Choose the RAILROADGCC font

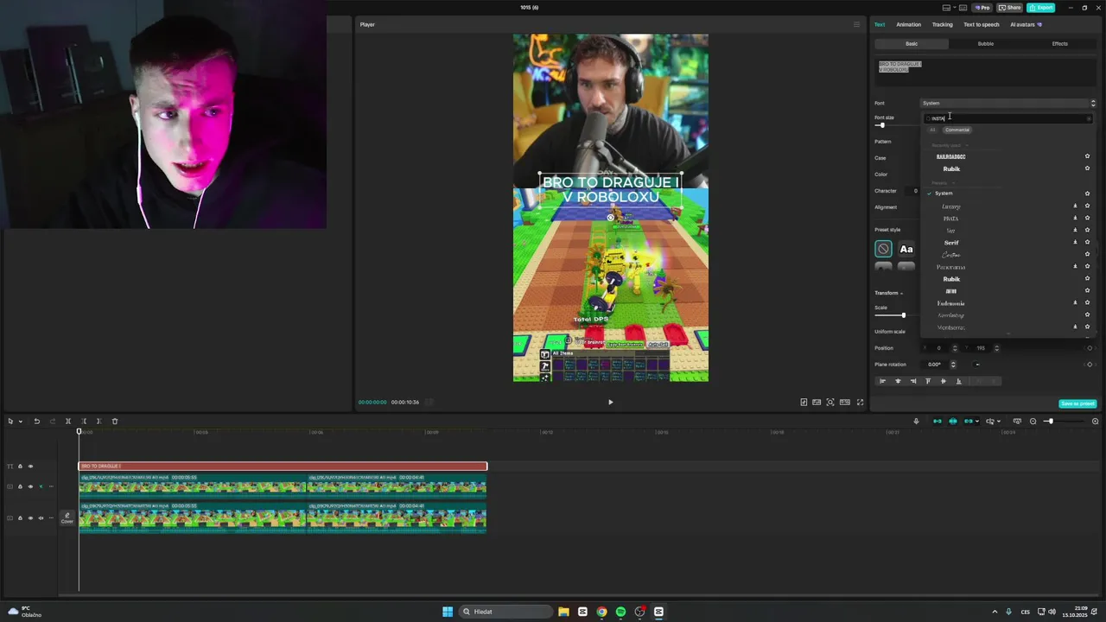pos(950,157)
